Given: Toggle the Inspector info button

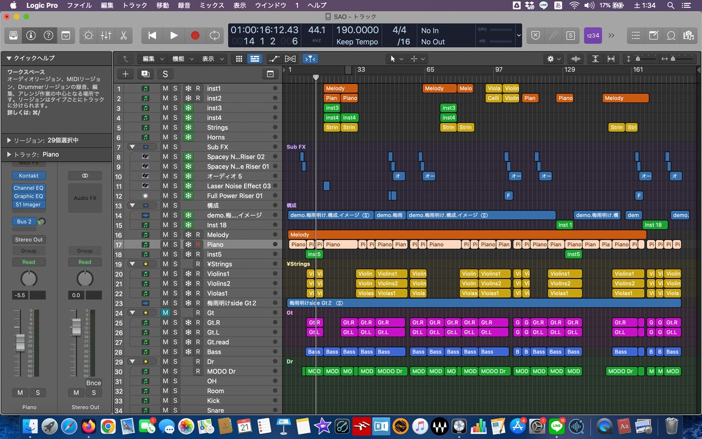Looking at the screenshot, I should coord(31,36).
